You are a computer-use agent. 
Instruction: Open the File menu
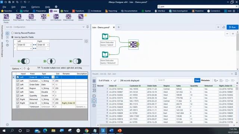click(x=4, y=7)
